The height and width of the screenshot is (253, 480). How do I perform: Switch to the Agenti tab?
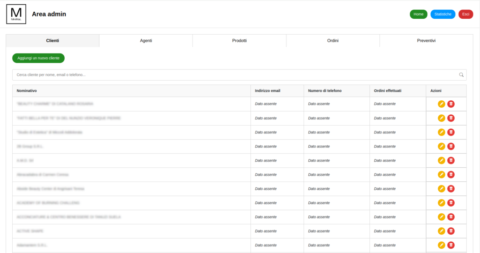coord(146,41)
